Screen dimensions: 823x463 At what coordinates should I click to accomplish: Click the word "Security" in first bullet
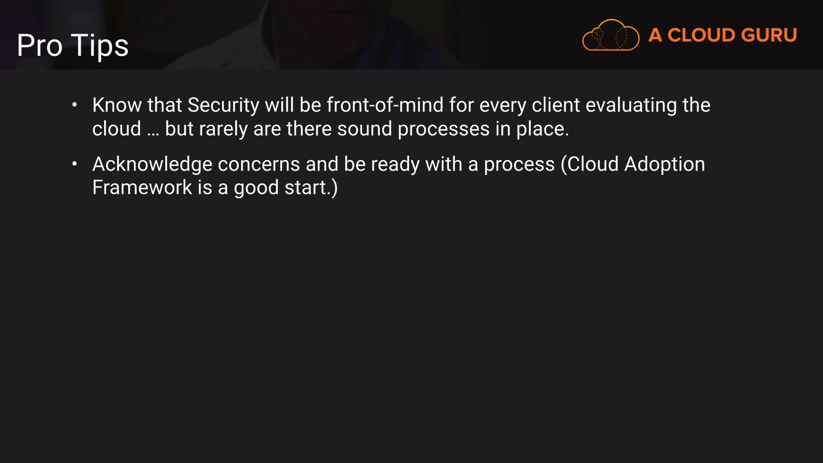point(223,105)
